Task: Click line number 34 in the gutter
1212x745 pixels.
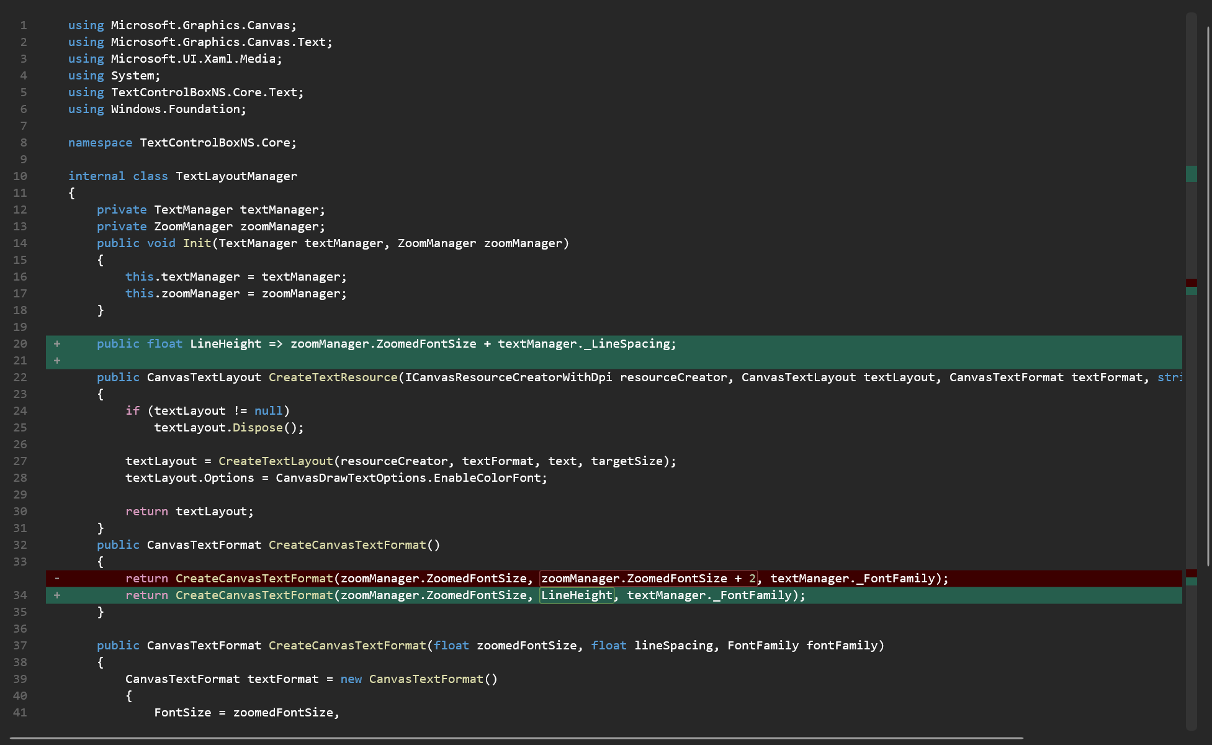Action: point(20,595)
